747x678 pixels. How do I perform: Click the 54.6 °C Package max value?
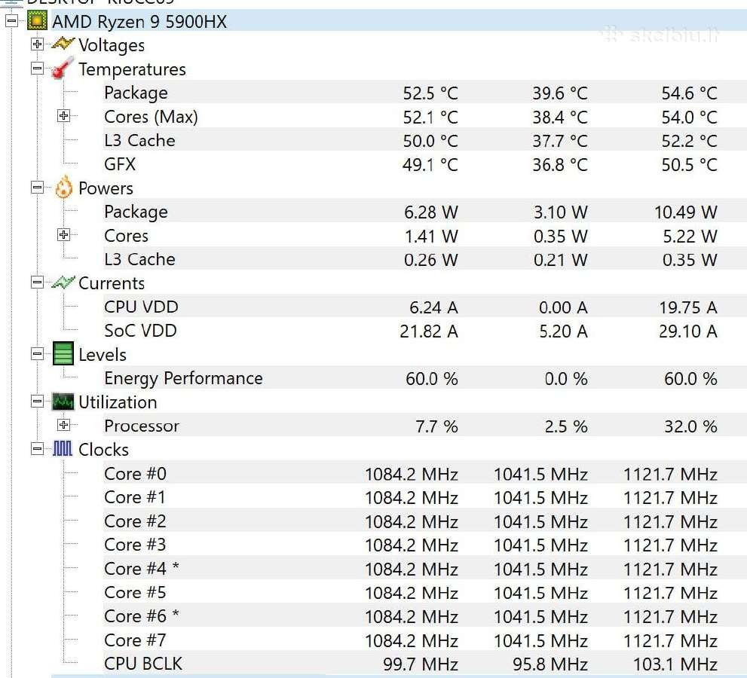(690, 93)
